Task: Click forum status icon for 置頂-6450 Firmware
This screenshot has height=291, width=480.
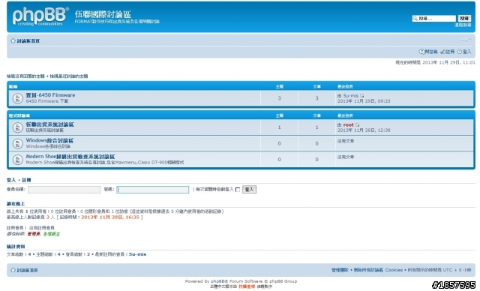Action: pyautogui.click(x=18, y=98)
